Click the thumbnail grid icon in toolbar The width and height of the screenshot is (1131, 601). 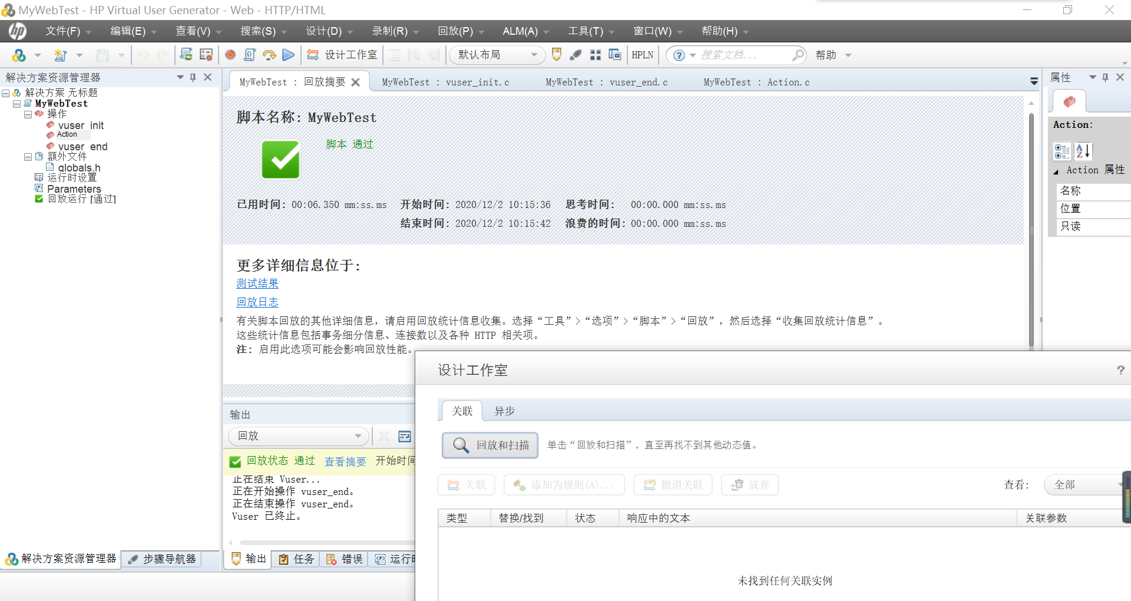click(x=596, y=55)
